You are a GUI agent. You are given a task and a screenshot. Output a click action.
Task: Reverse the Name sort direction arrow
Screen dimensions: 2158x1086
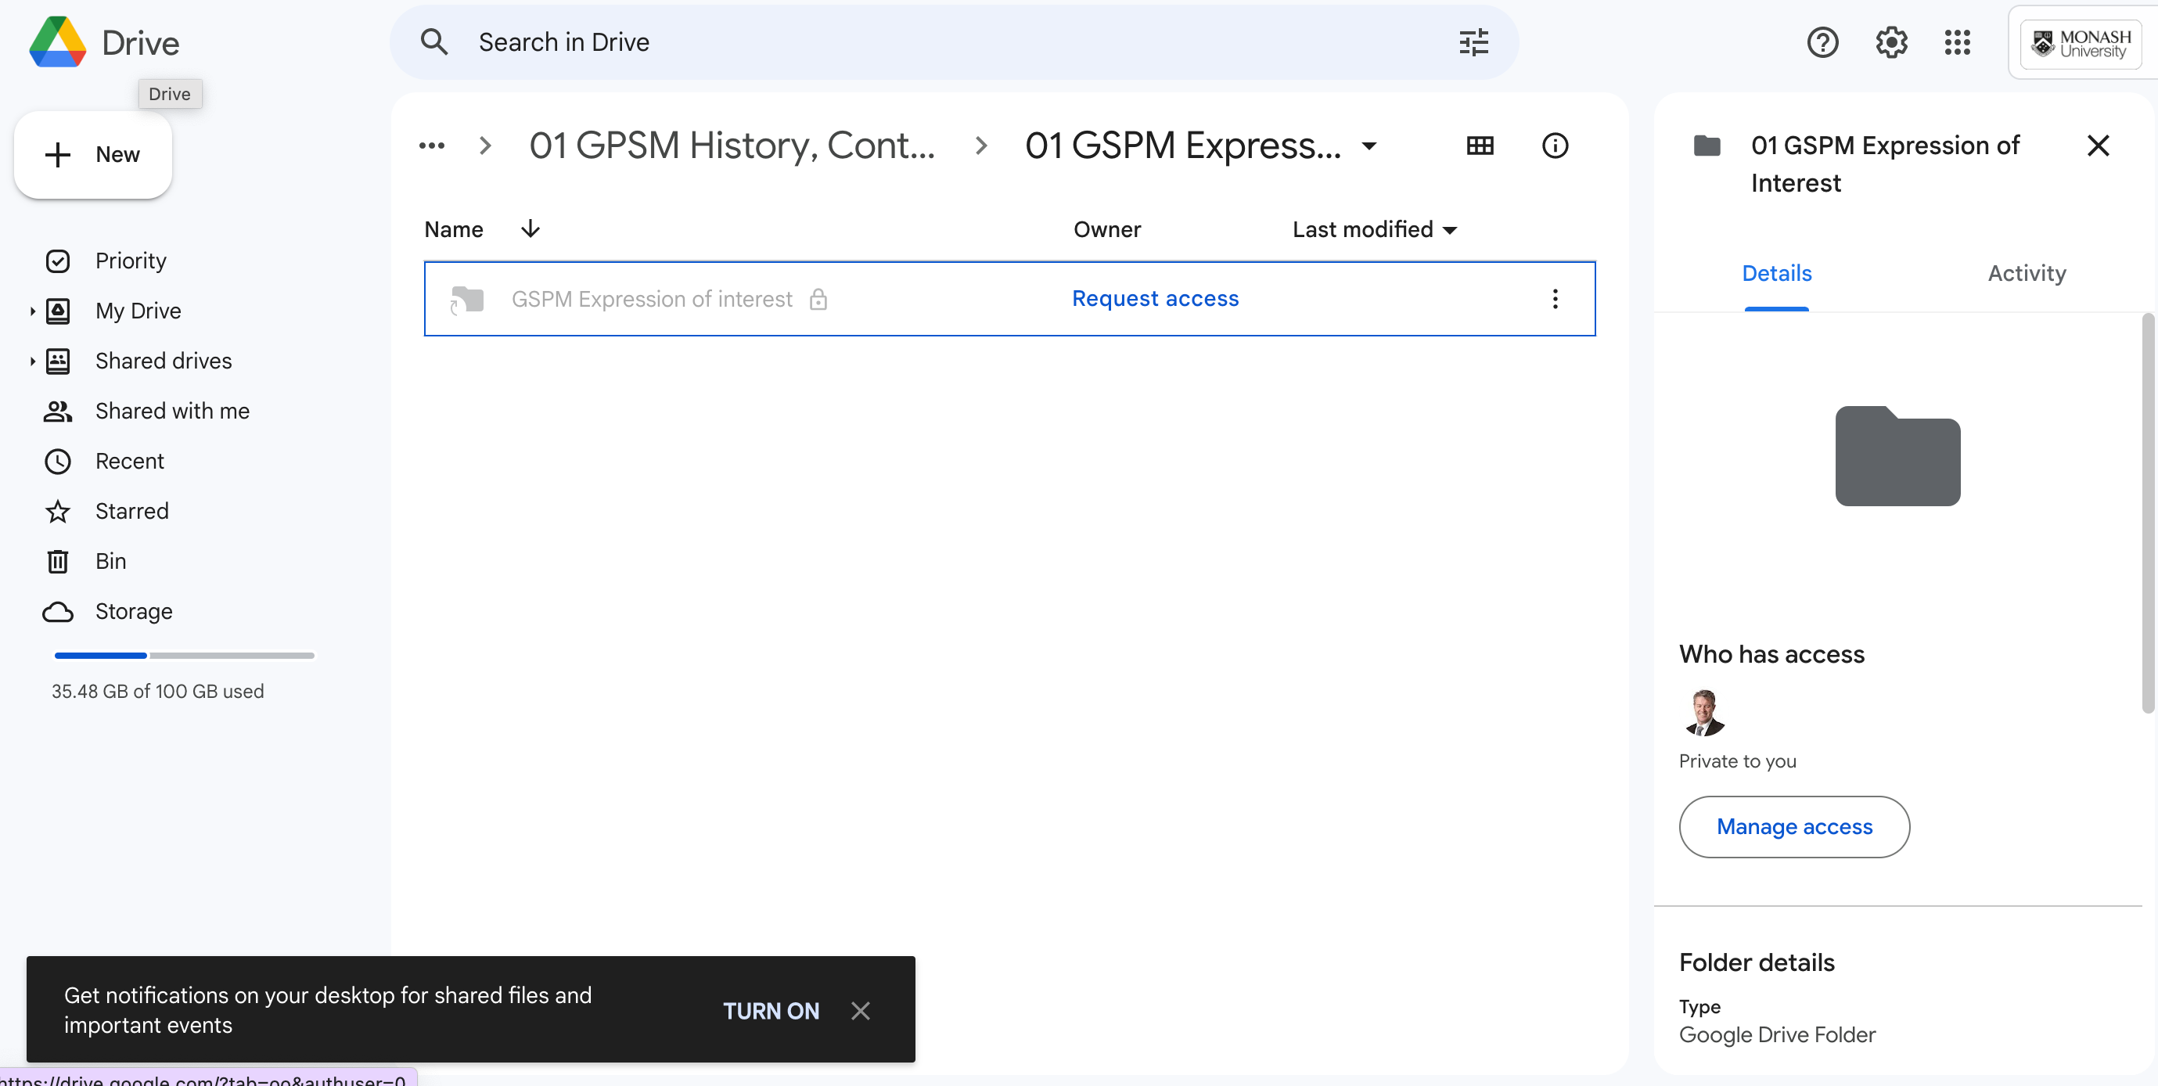531,228
